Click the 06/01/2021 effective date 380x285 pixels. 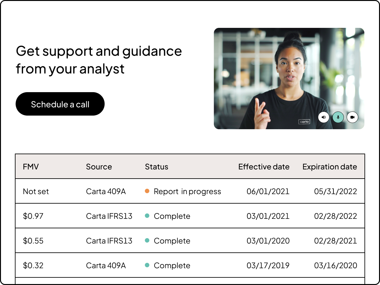(x=268, y=191)
